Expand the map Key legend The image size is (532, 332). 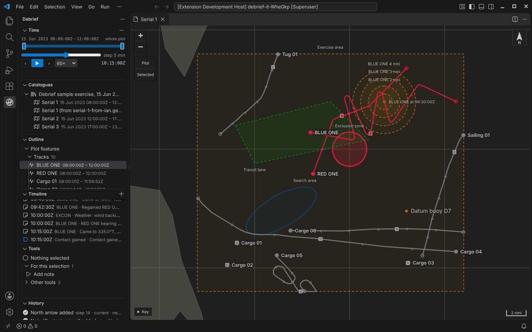pos(143,312)
